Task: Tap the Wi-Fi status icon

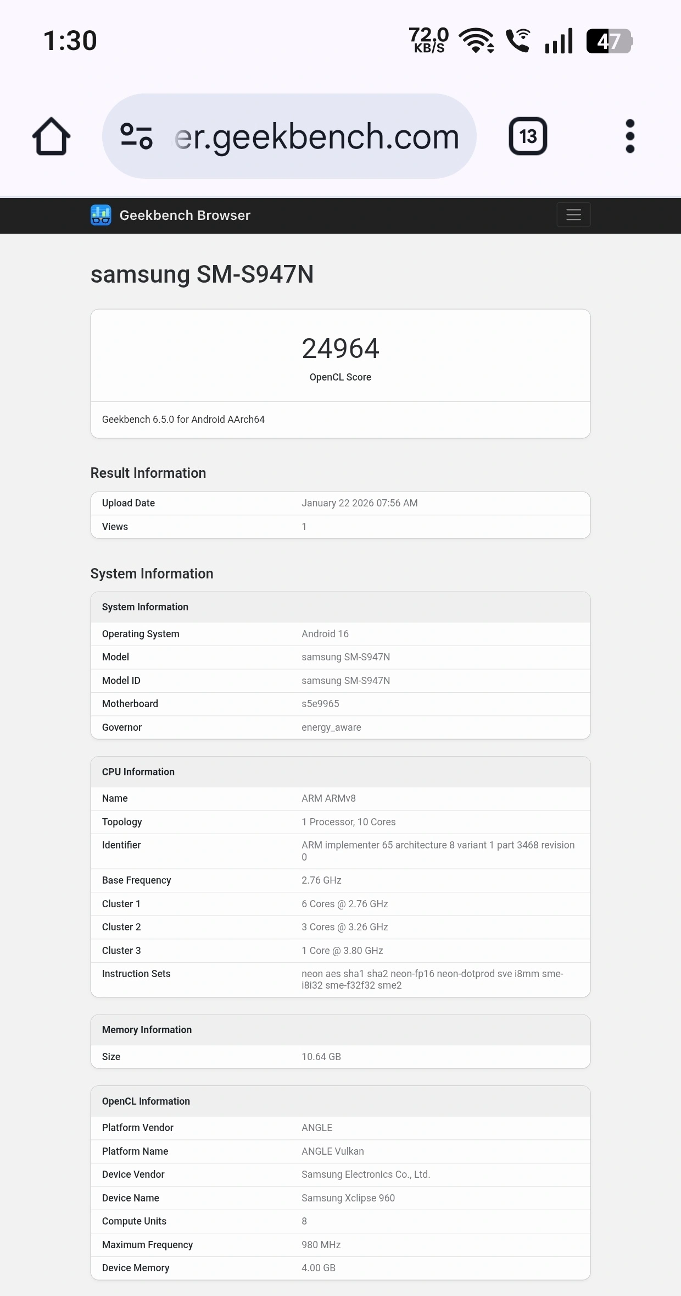Action: point(475,40)
